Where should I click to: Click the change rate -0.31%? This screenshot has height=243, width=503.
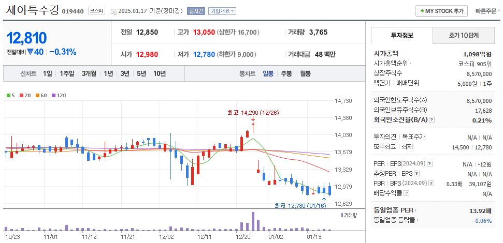[63, 52]
